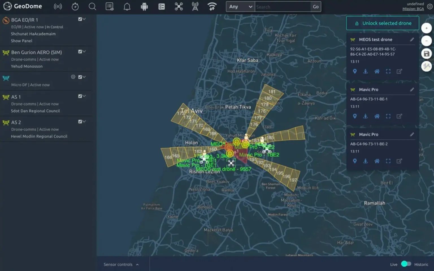This screenshot has width=434, height=271.
Task: Expand the AS 1 row chevron
Action: [x=84, y=96]
